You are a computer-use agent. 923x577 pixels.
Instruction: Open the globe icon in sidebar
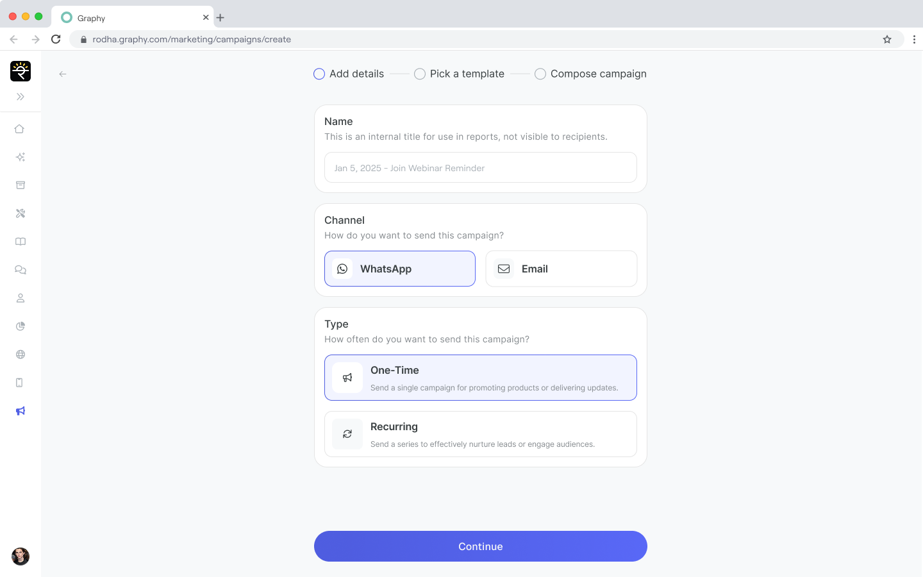click(20, 355)
